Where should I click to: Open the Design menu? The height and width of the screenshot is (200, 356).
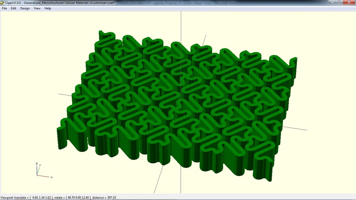pos(25,8)
